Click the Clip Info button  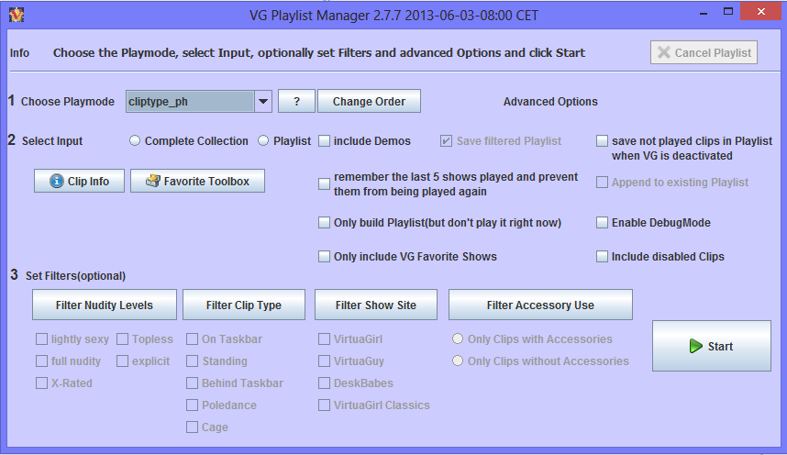(79, 182)
